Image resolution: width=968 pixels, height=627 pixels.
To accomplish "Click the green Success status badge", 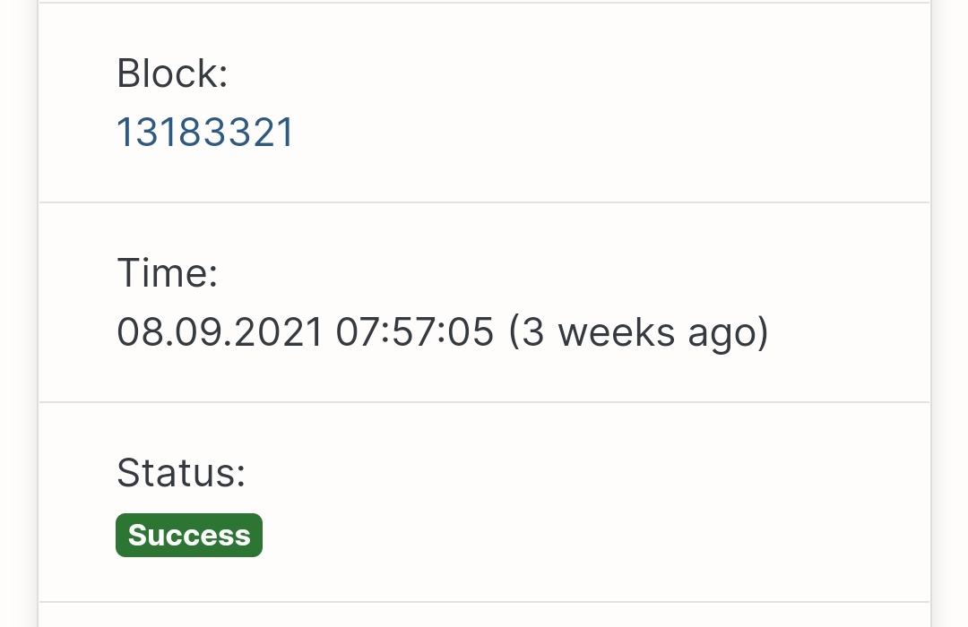I will pyautogui.click(x=189, y=535).
